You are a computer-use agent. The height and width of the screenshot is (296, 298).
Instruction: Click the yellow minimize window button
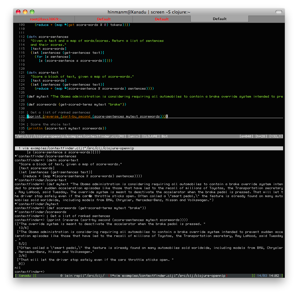pos(25,12)
